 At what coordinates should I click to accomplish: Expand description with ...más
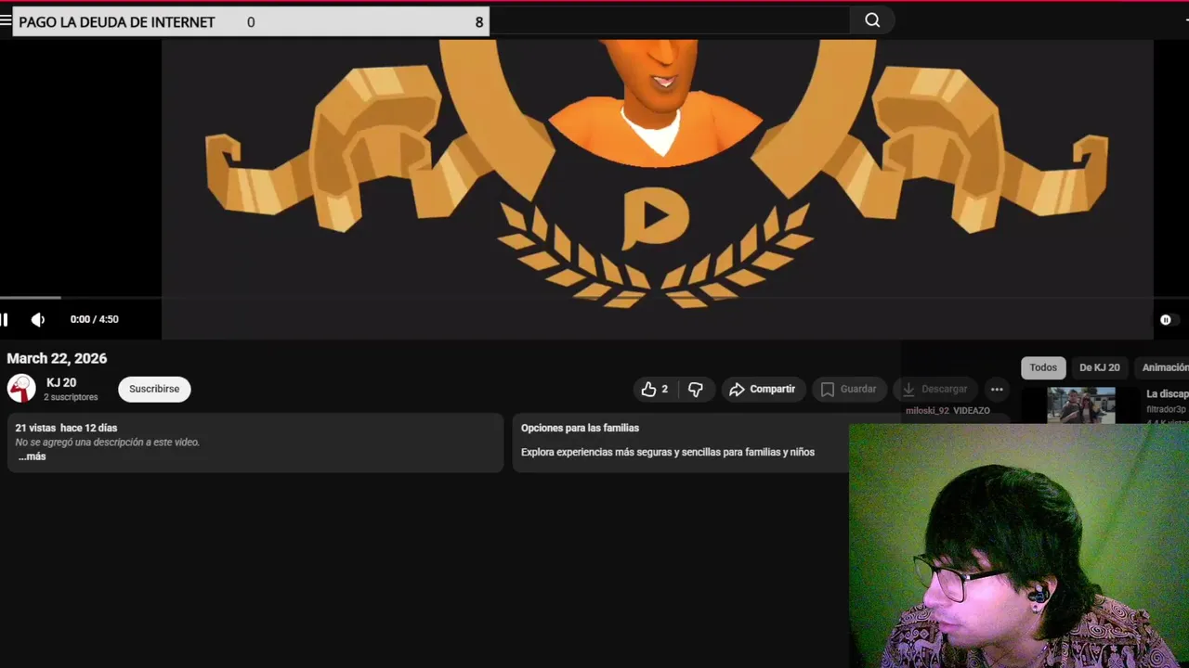coord(32,456)
